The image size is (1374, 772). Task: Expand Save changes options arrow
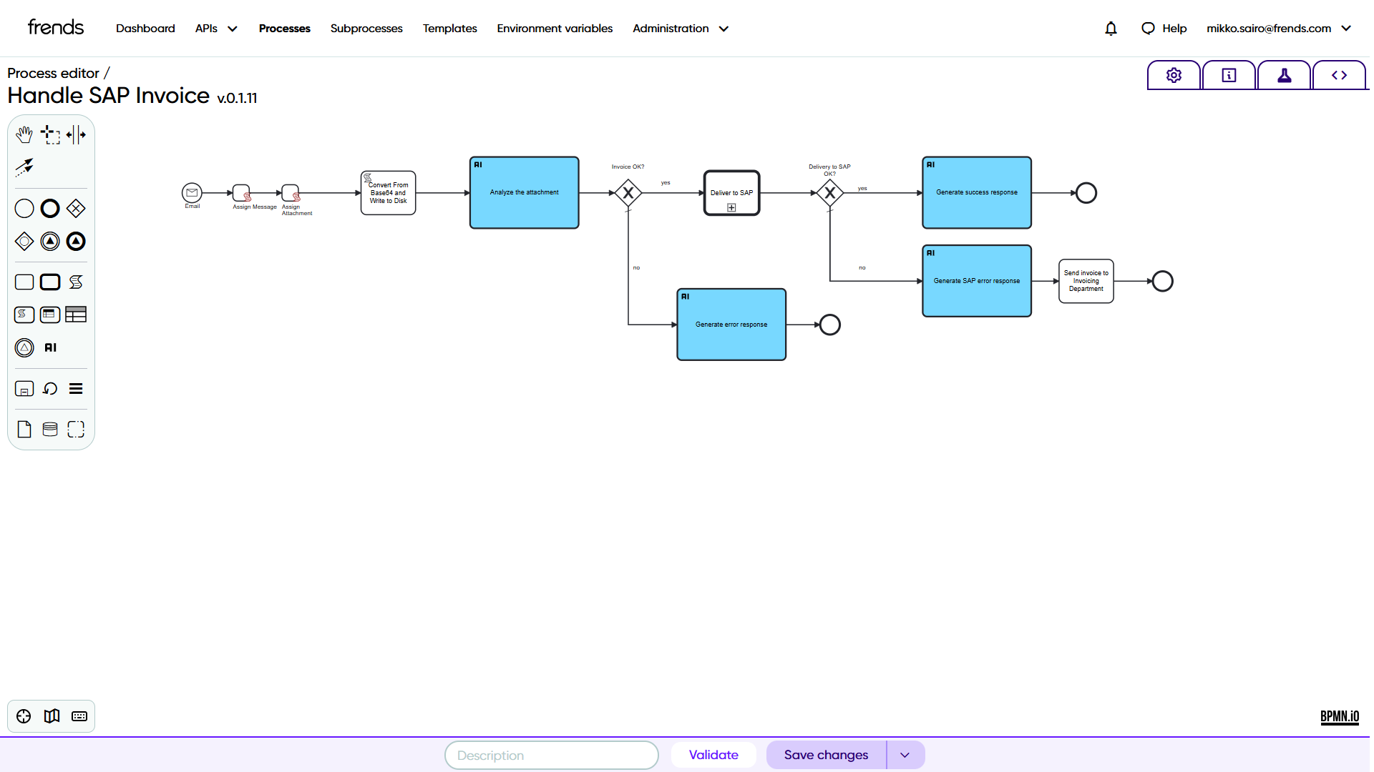[905, 755]
